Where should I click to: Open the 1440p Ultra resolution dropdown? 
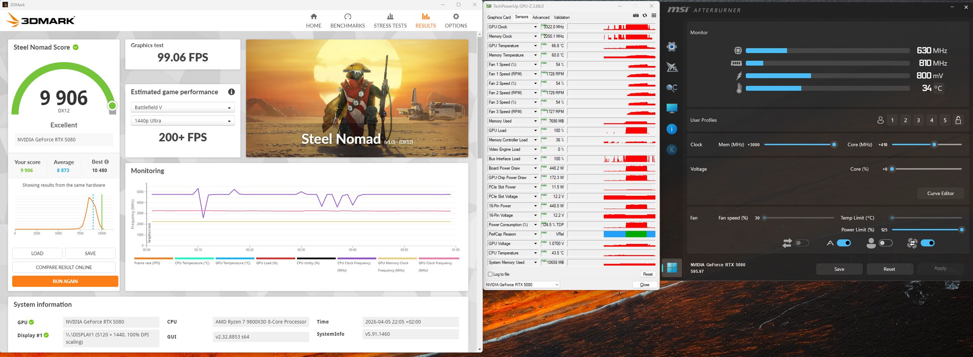tap(183, 121)
